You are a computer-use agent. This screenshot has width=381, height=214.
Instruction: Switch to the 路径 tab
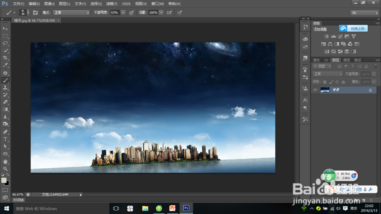pyautogui.click(x=357, y=60)
